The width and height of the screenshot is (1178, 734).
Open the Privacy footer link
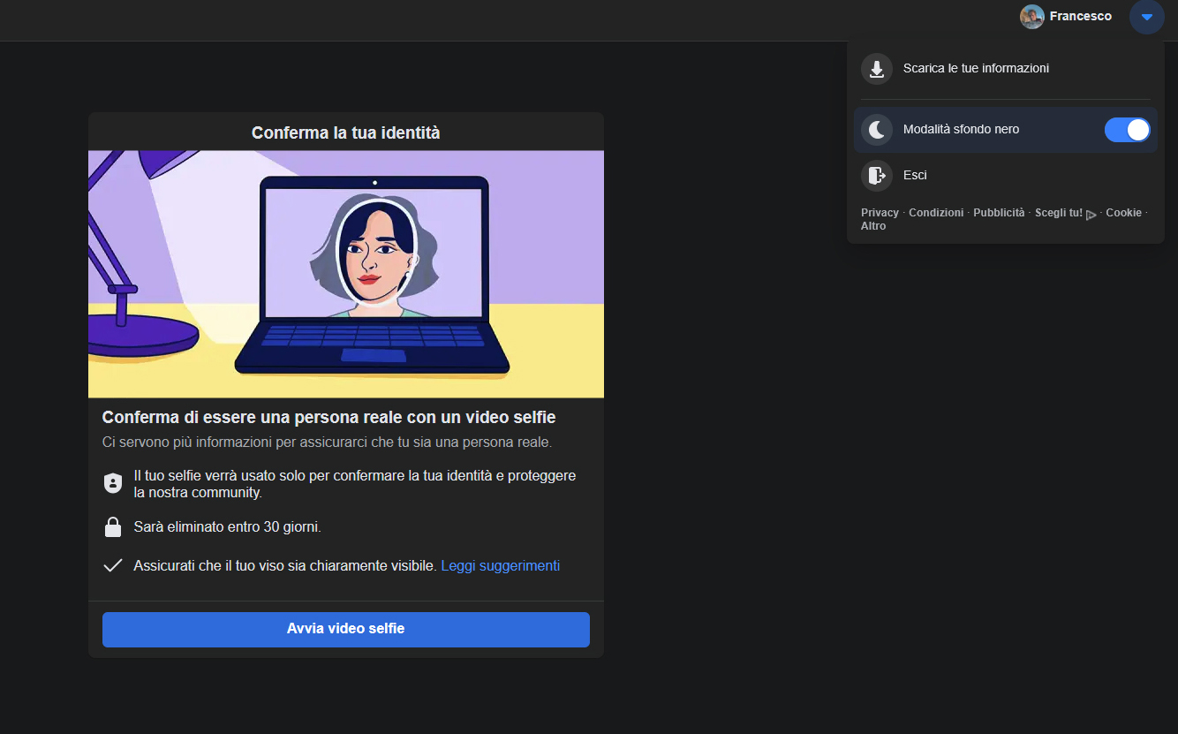point(880,213)
